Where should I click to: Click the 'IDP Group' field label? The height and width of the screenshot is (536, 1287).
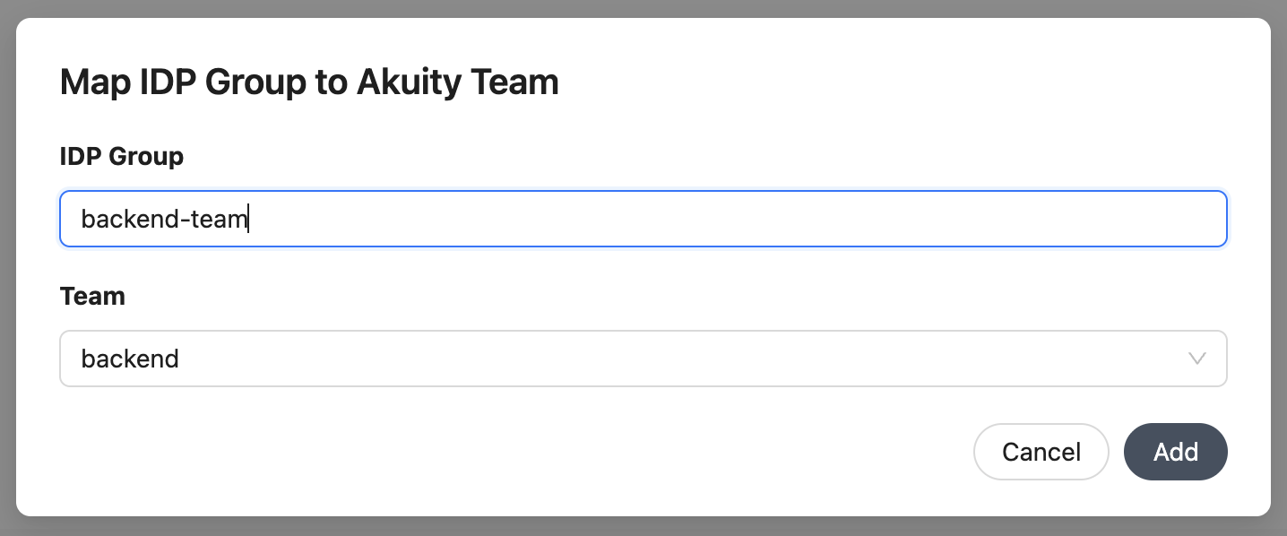[x=121, y=156]
